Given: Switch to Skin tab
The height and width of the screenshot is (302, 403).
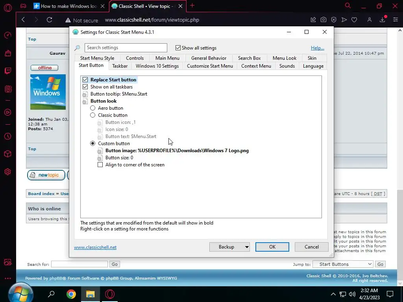Looking at the screenshot, I should 312,58.
